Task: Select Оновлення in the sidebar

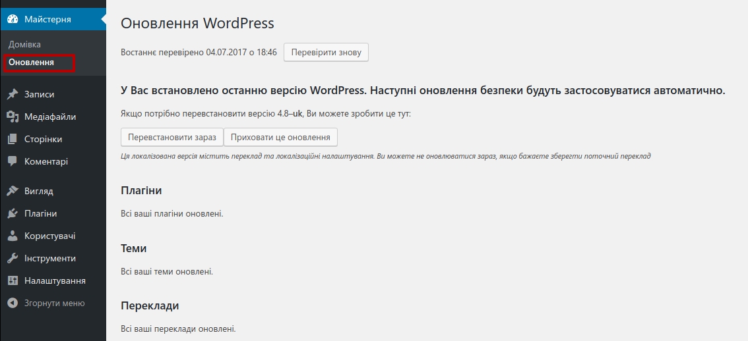Action: (x=31, y=63)
